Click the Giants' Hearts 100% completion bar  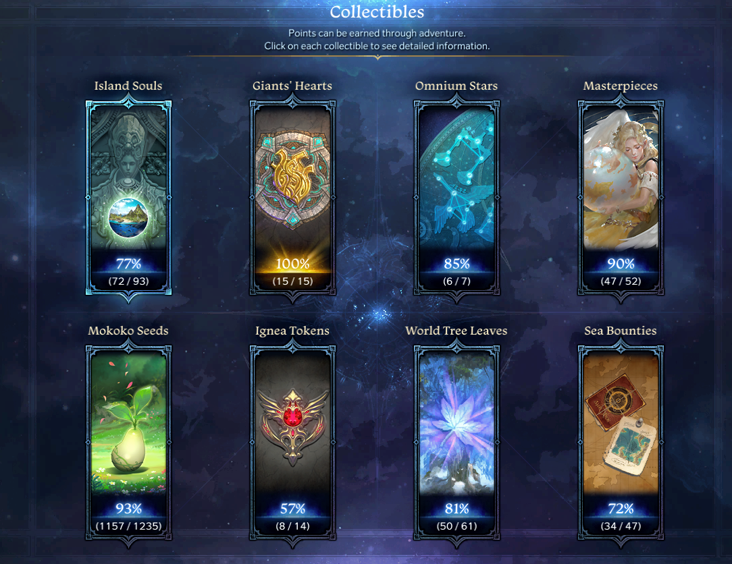(x=292, y=264)
